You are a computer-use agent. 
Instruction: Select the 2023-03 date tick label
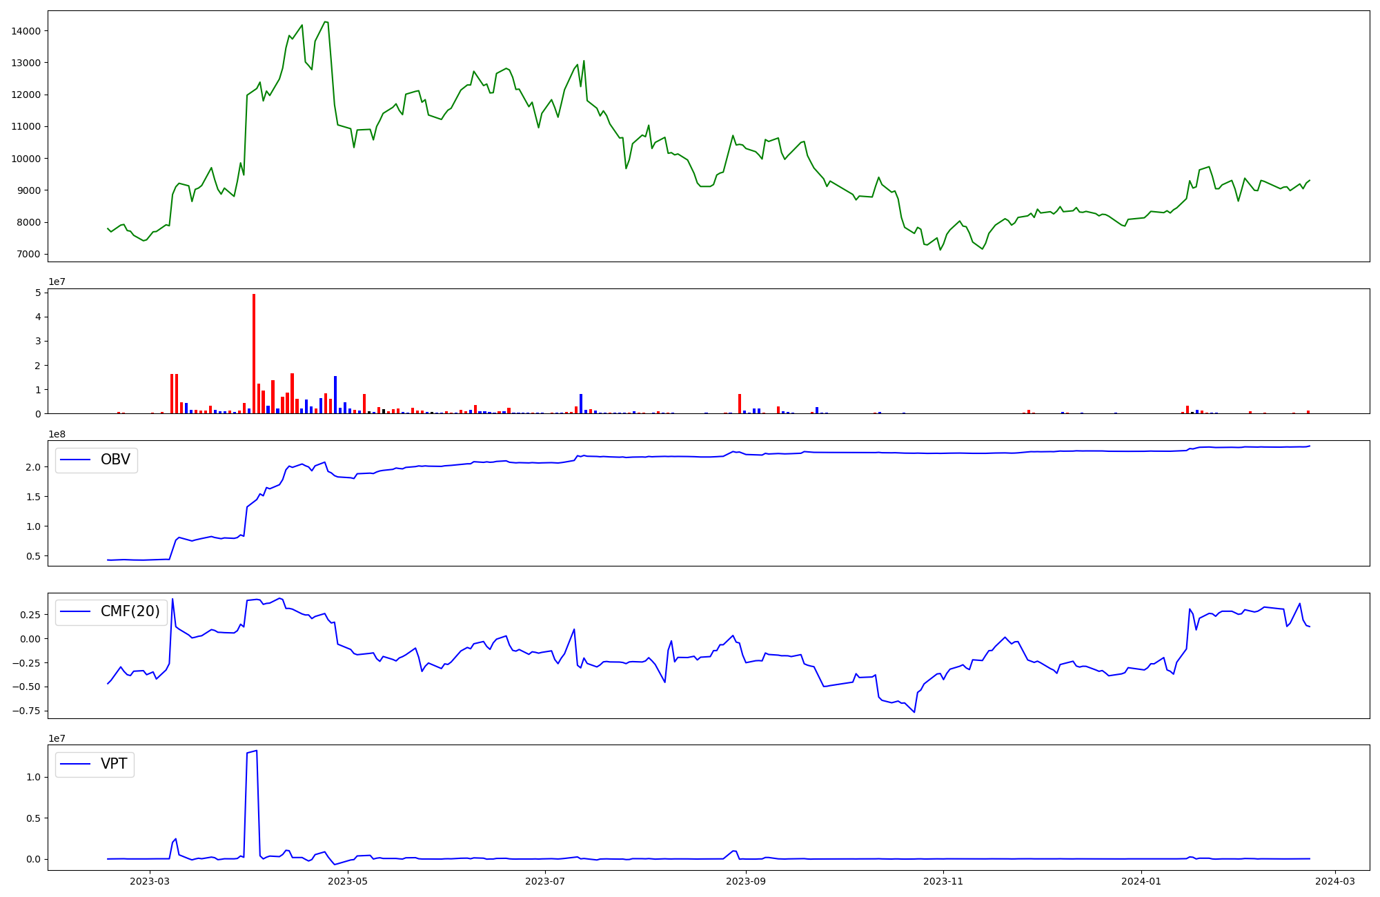(x=150, y=881)
